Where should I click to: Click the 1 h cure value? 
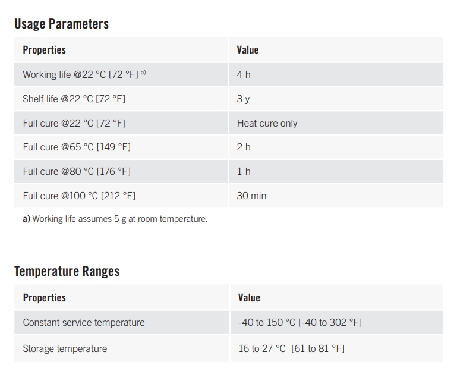pos(244,171)
